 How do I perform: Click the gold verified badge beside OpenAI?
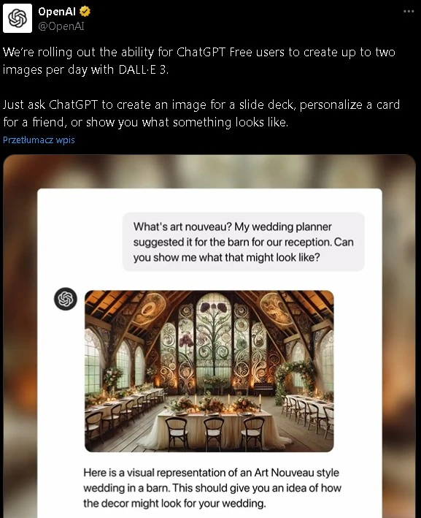point(85,12)
